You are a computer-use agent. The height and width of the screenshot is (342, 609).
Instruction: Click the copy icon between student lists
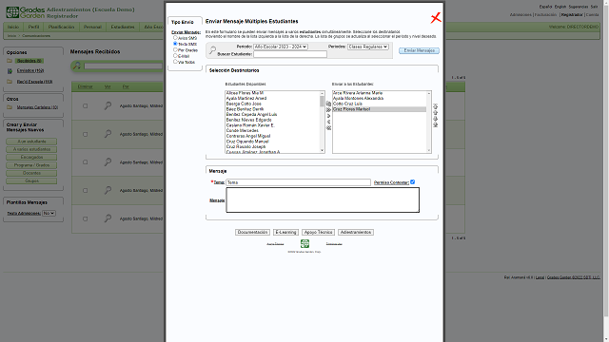328,104
